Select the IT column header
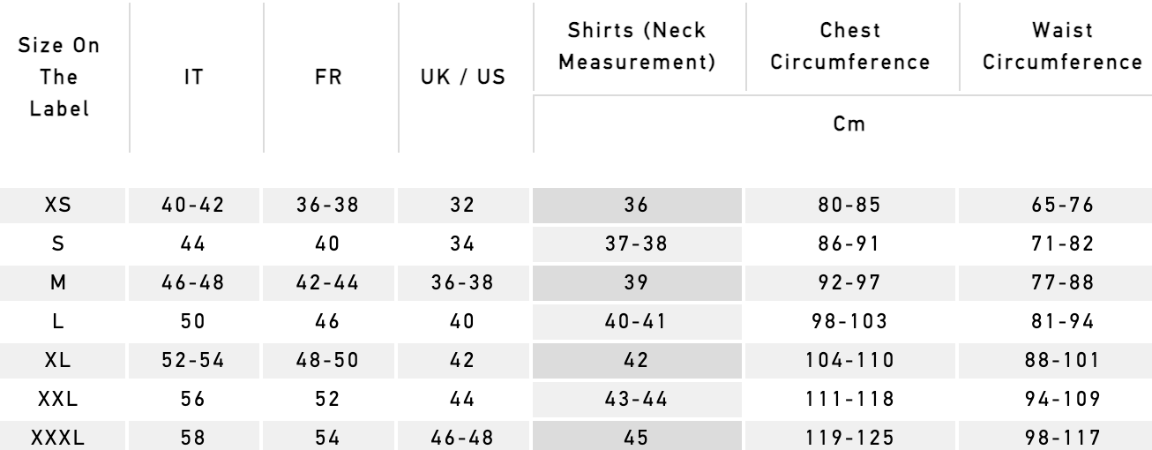Viewport: 1152px width, 450px height. pos(198,76)
